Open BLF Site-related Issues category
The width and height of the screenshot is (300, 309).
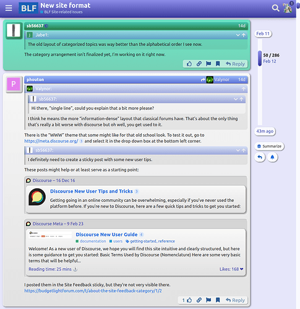[x=61, y=12]
